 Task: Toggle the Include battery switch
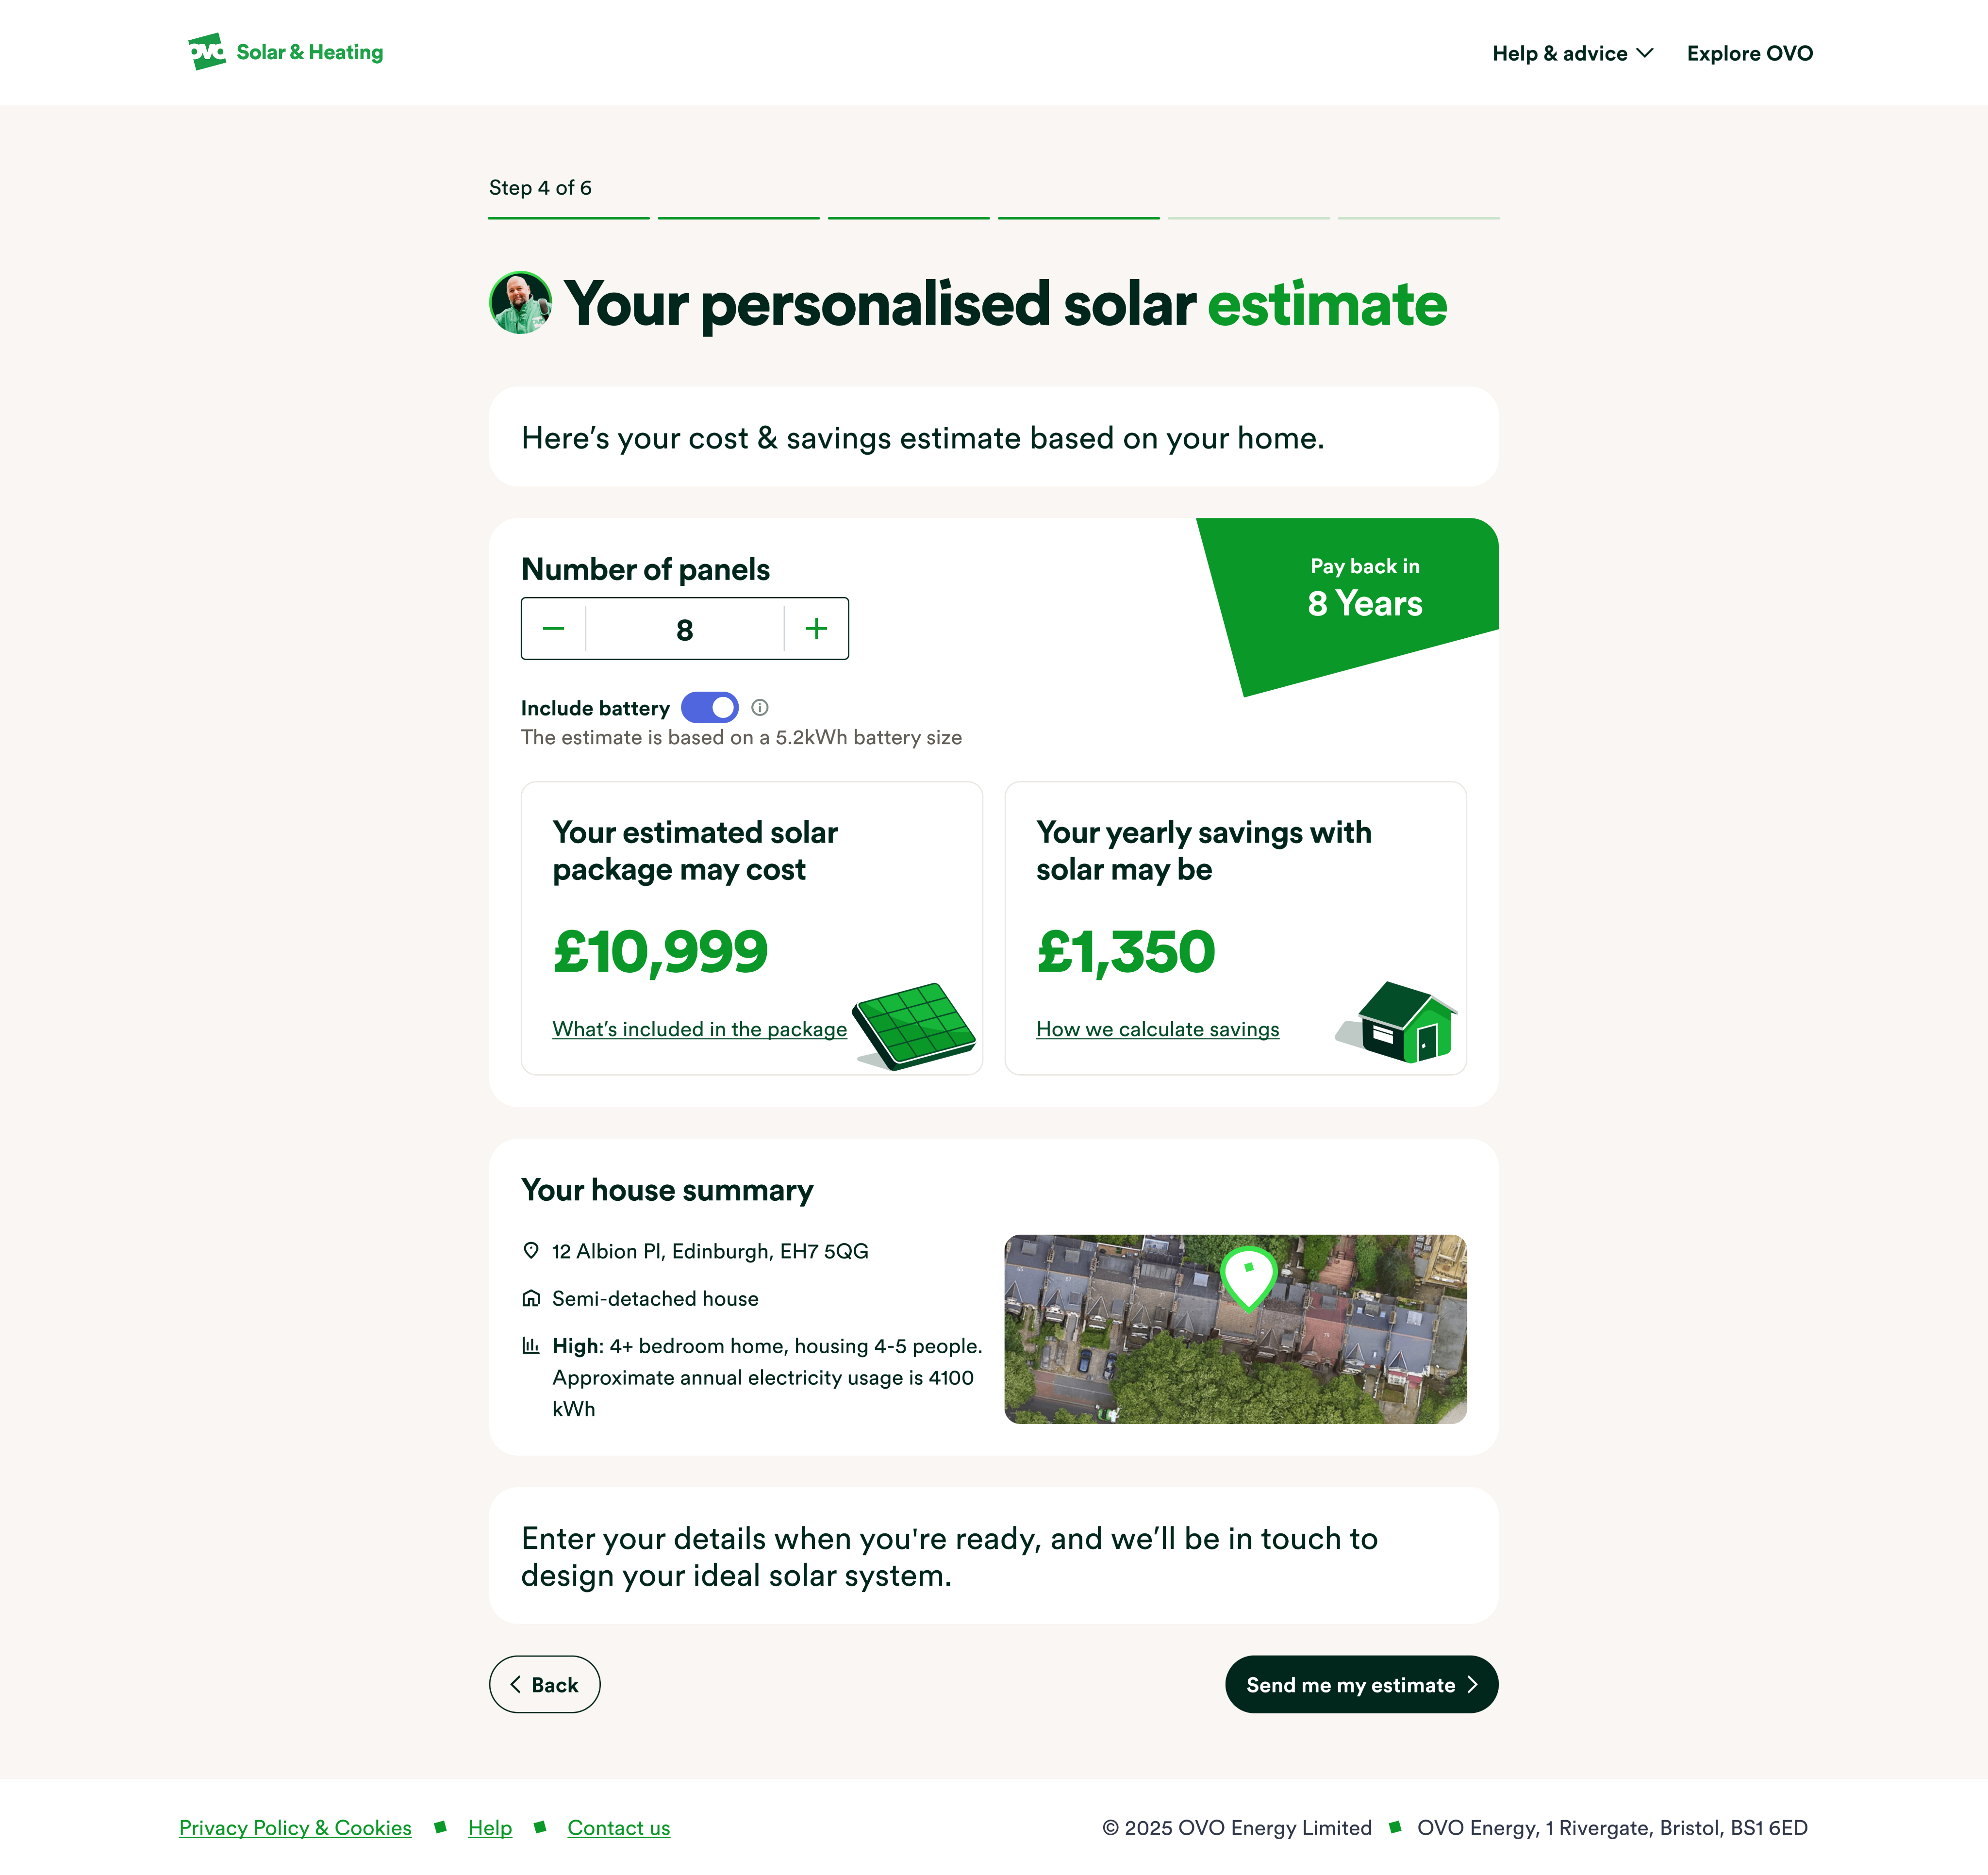click(x=709, y=708)
